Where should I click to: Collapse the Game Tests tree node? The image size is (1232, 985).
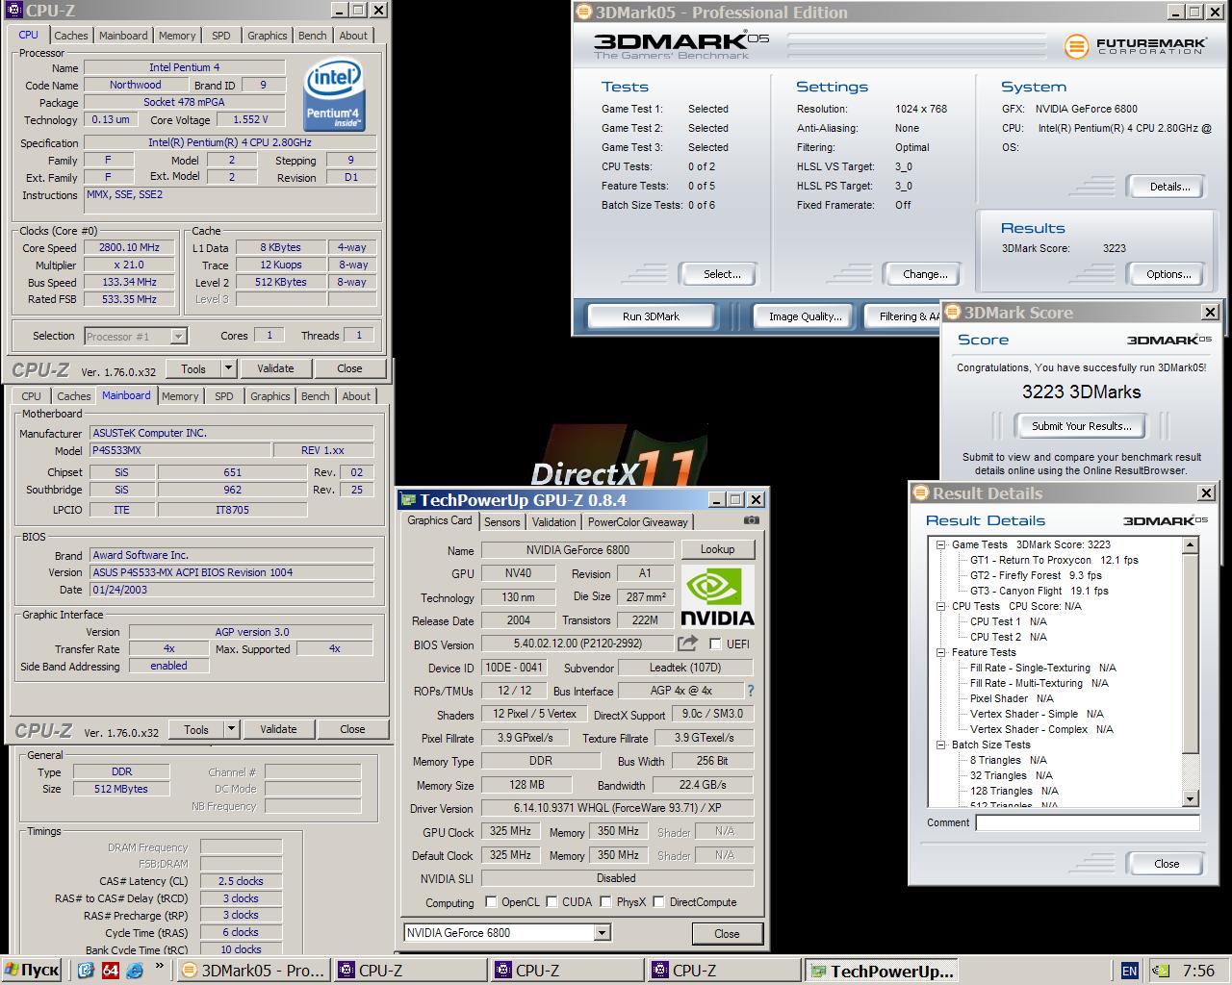[x=940, y=544]
